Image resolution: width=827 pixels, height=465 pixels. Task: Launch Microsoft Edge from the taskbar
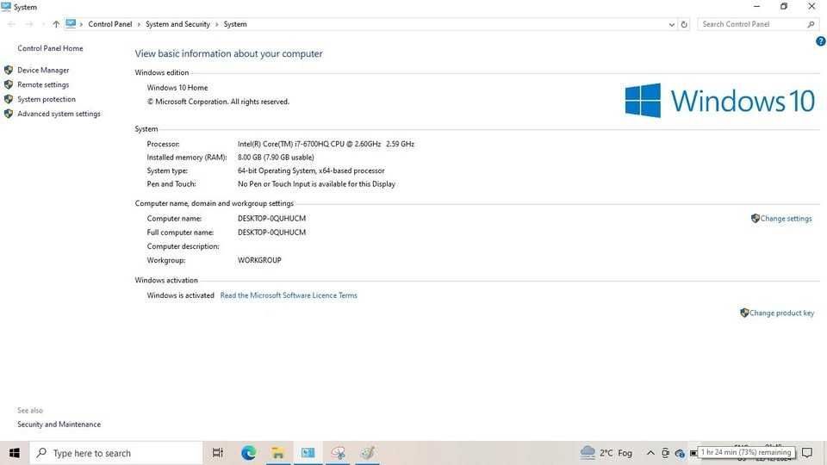[248, 452]
